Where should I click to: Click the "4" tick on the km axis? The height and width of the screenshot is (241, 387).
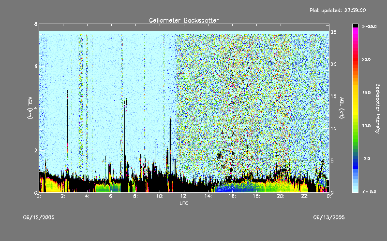point(36,108)
